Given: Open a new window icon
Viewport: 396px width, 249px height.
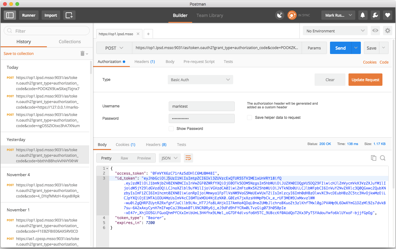Looking at the screenshot, I should [69, 15].
